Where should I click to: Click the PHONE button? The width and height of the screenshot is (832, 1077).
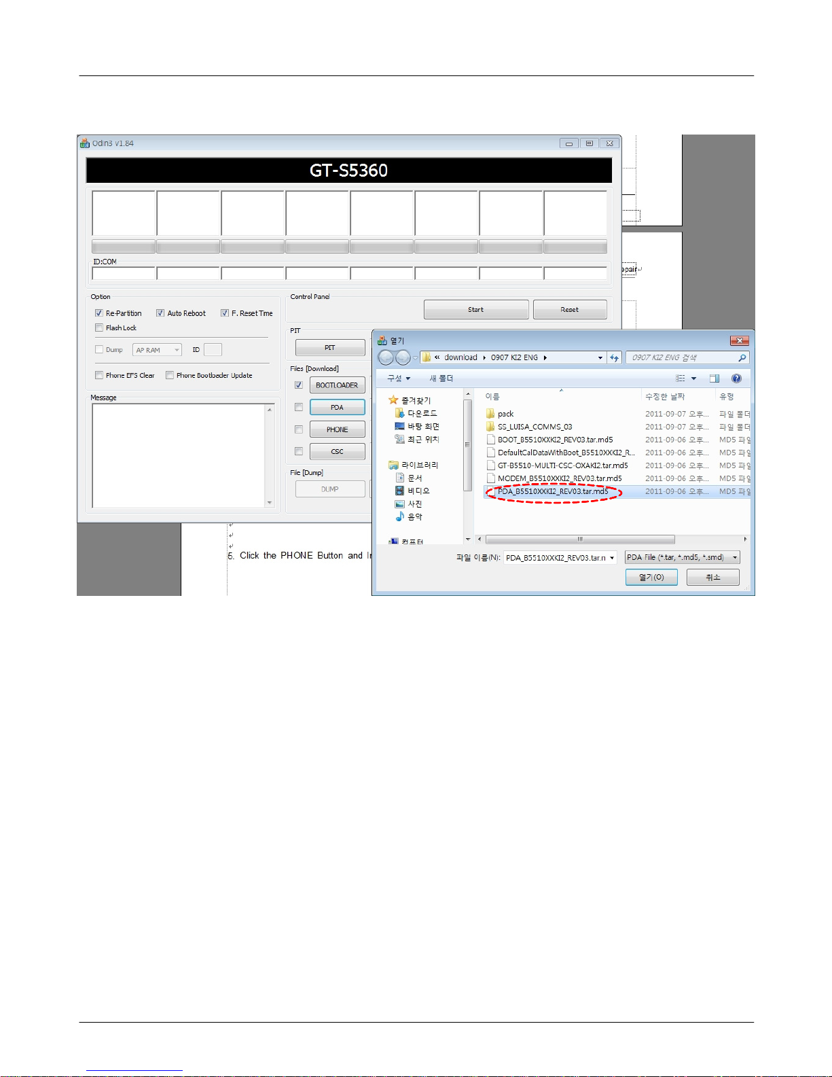click(337, 429)
